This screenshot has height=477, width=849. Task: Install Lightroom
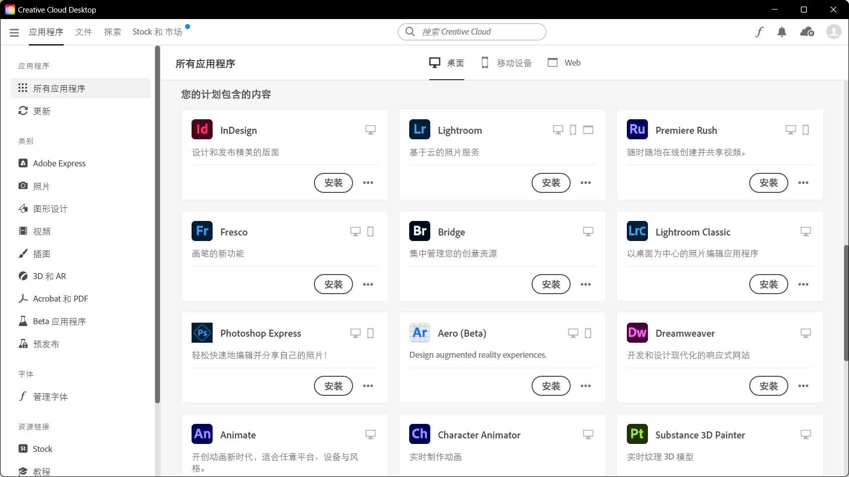pos(551,183)
